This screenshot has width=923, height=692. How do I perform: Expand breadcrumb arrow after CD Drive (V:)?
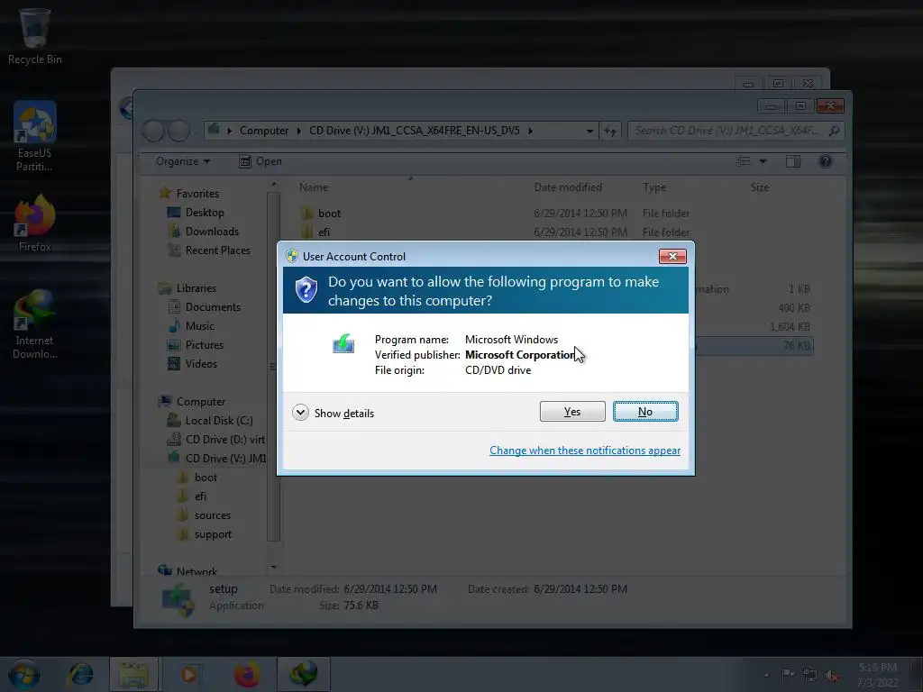(530, 131)
